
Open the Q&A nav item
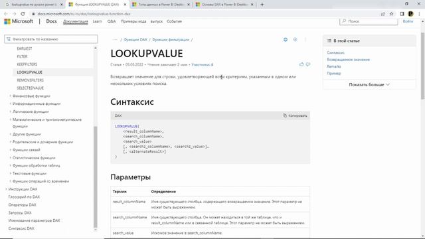coord(111,21)
